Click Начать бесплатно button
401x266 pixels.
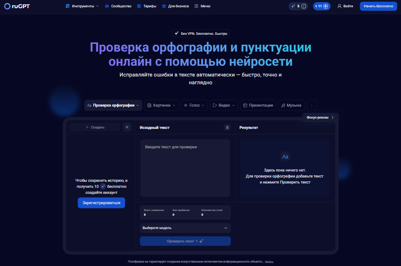(x=378, y=6)
